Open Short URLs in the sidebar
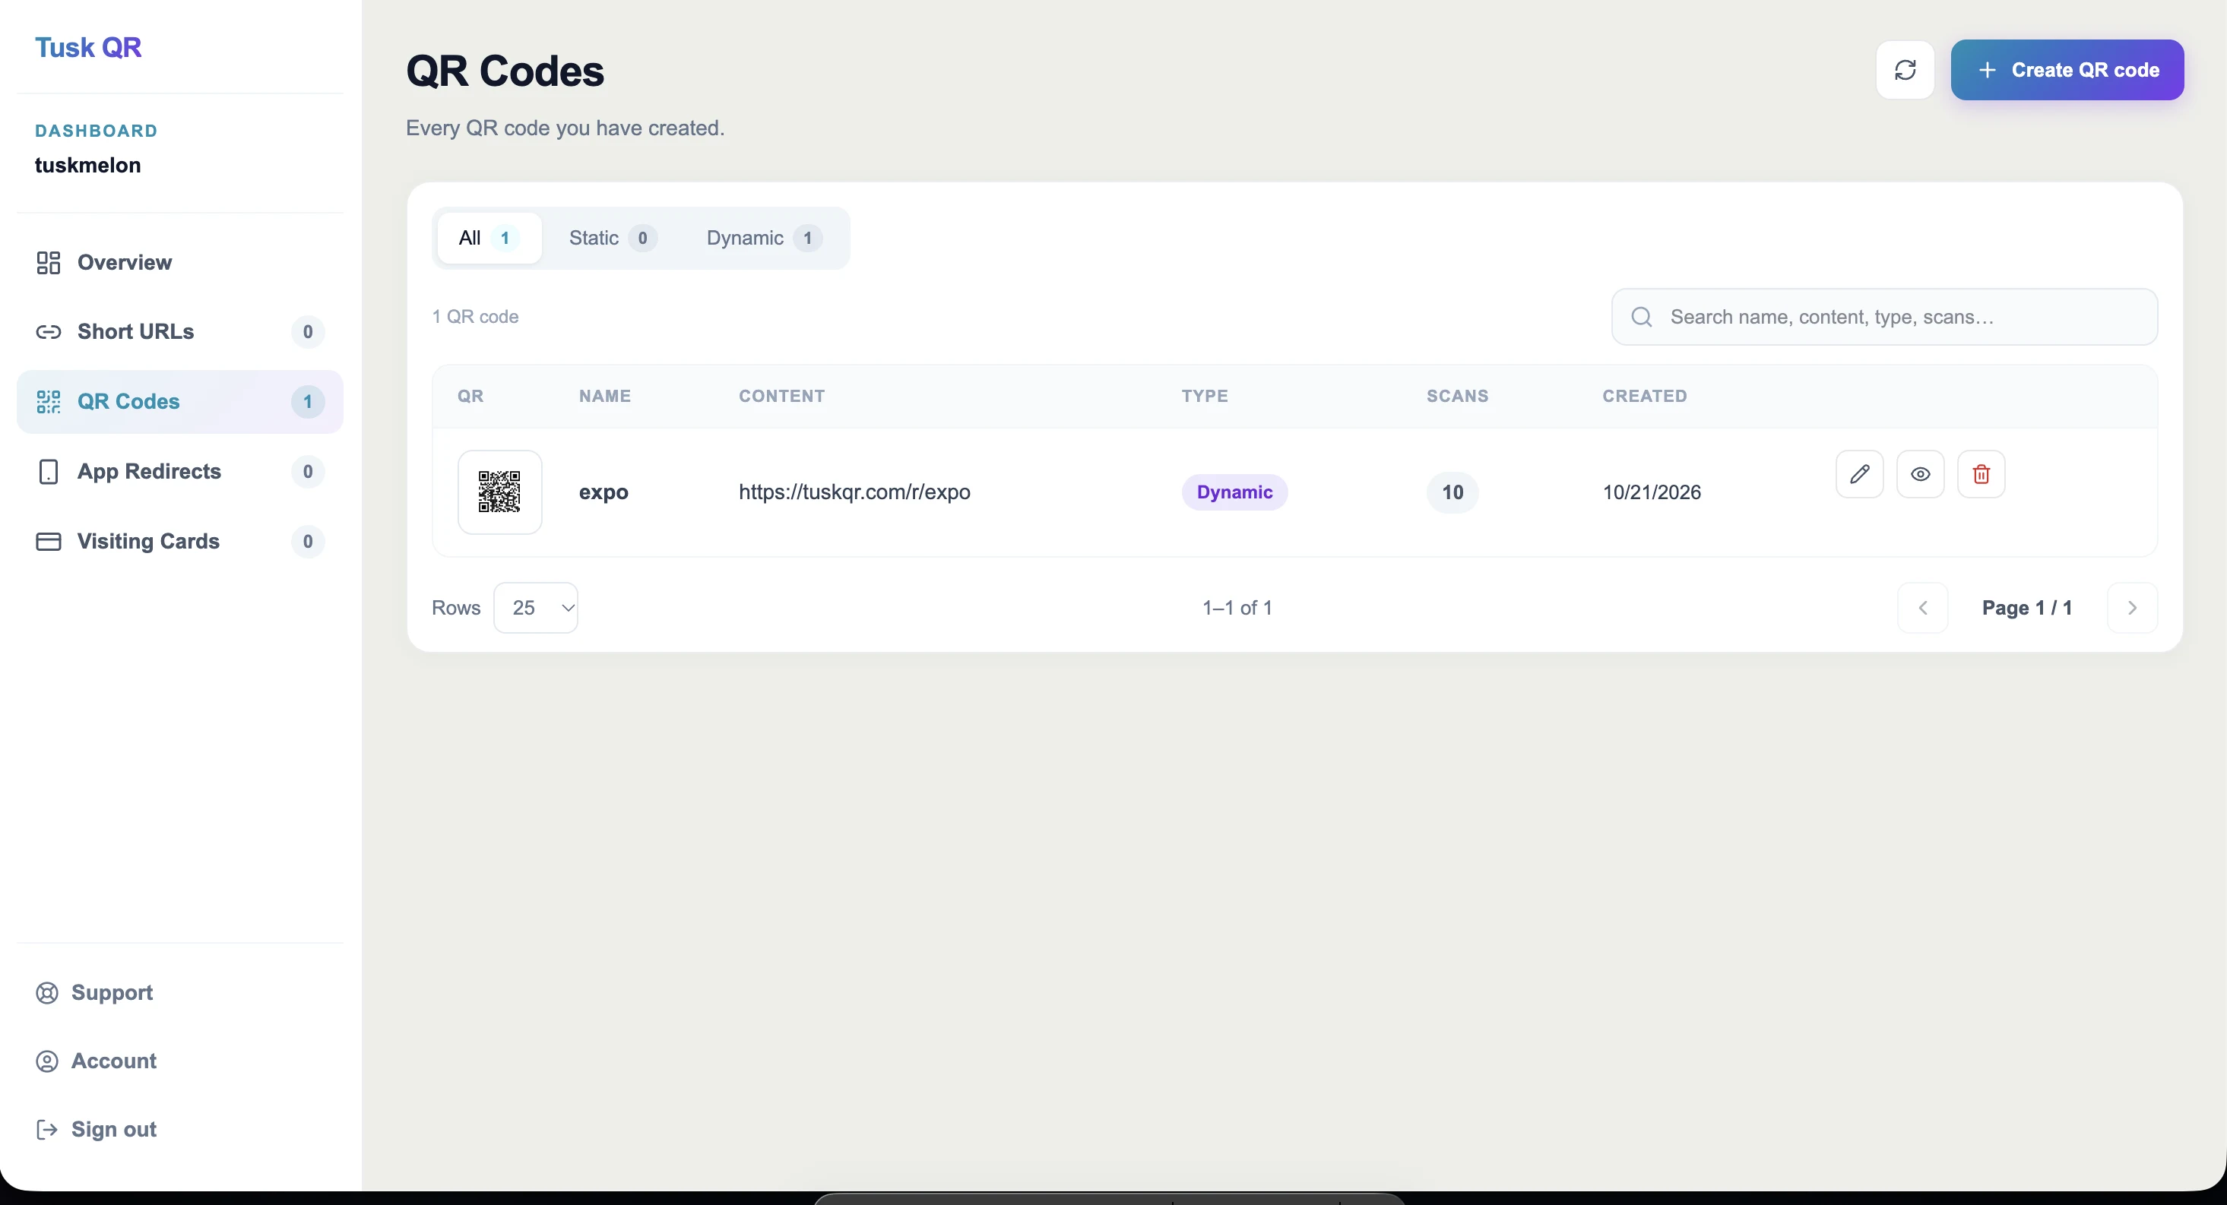Image resolution: width=2227 pixels, height=1205 pixels. (180, 331)
